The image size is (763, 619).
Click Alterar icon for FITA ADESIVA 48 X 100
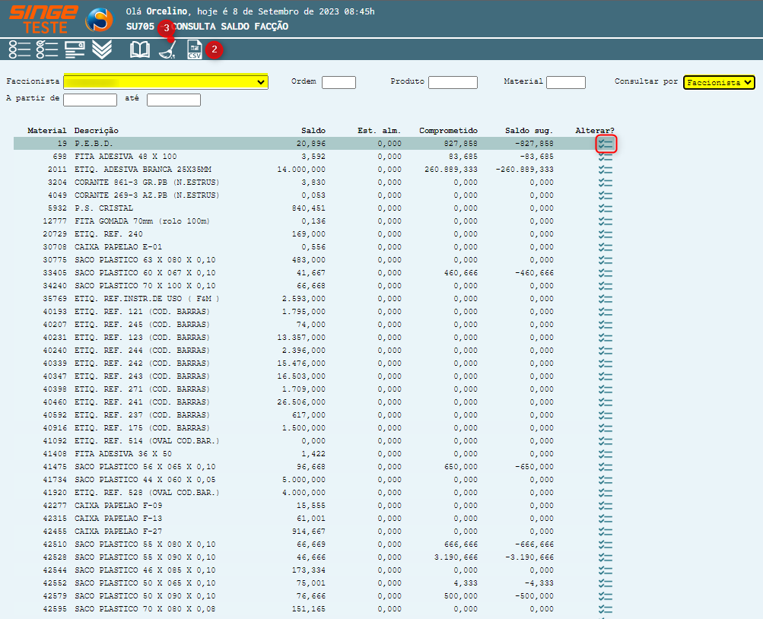(606, 157)
